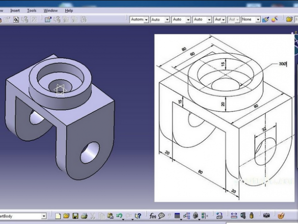The height and width of the screenshot is (224, 298).
Task: Click the yellow folder icon at top right
Action: tap(289, 19)
